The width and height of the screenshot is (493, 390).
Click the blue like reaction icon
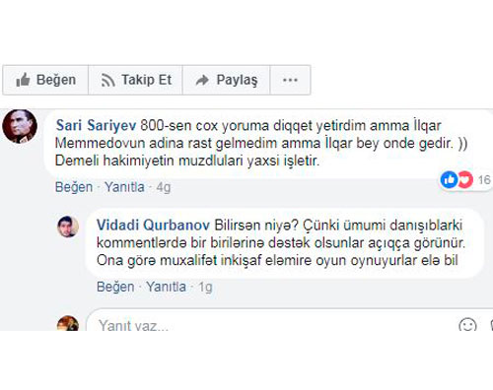(449, 179)
